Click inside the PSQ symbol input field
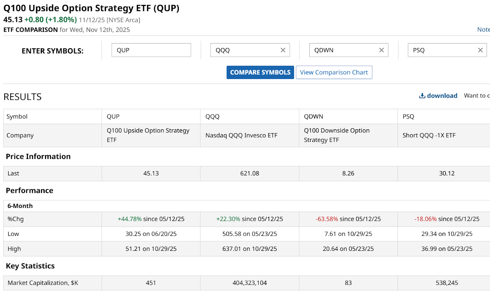The width and height of the screenshot is (490, 298). click(x=442, y=50)
